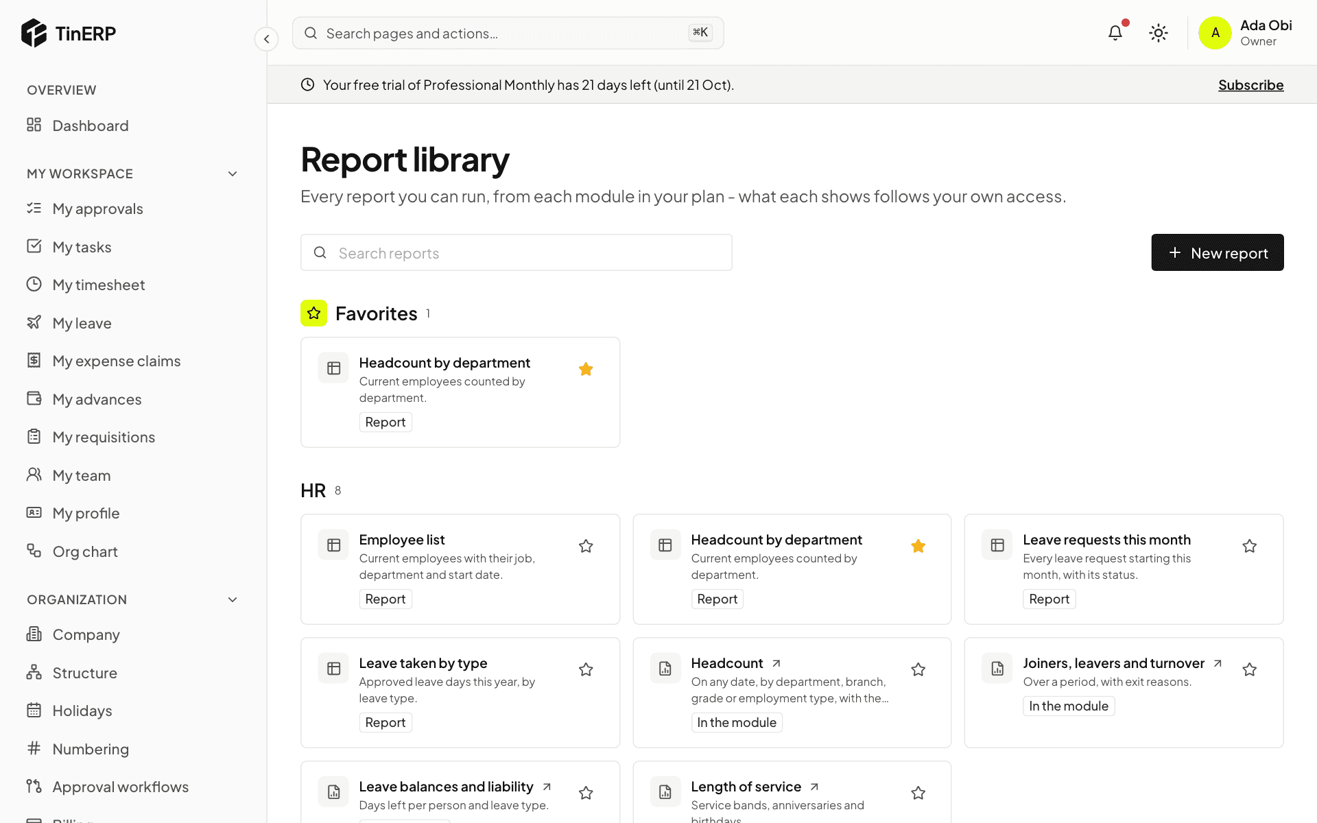The width and height of the screenshot is (1317, 823).
Task: Star the Headcount module report
Action: 918,669
